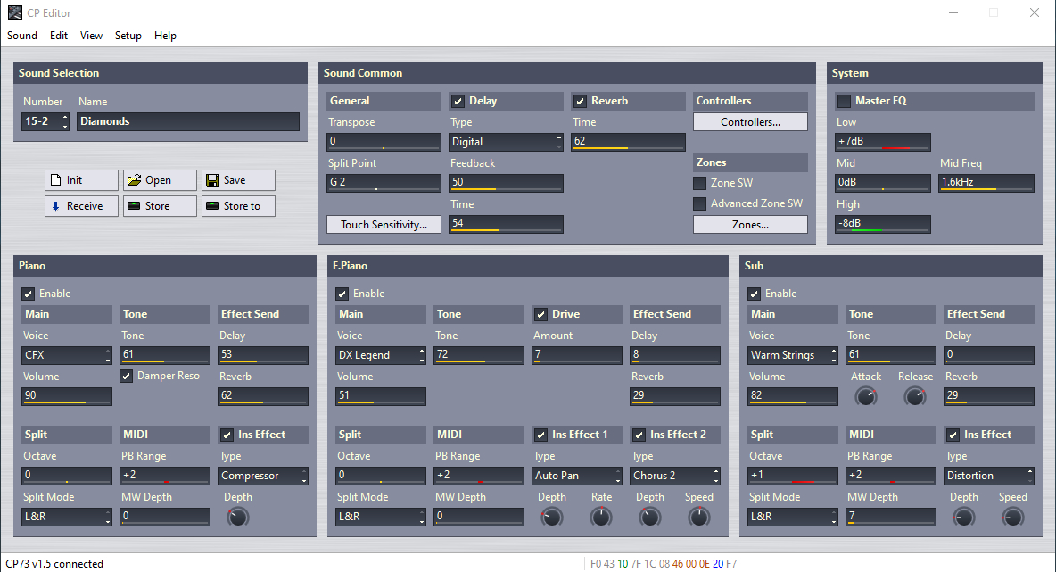The image size is (1056, 572).
Task: Open a sound file with Open button
Action: click(x=160, y=180)
